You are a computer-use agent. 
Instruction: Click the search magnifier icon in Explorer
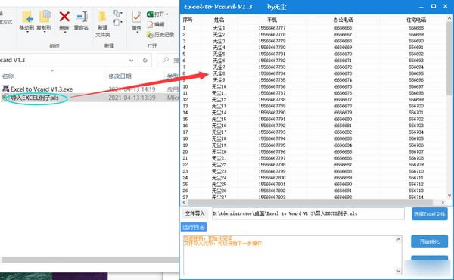[x=166, y=60]
